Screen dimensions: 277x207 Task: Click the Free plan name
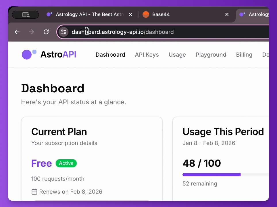(x=41, y=163)
